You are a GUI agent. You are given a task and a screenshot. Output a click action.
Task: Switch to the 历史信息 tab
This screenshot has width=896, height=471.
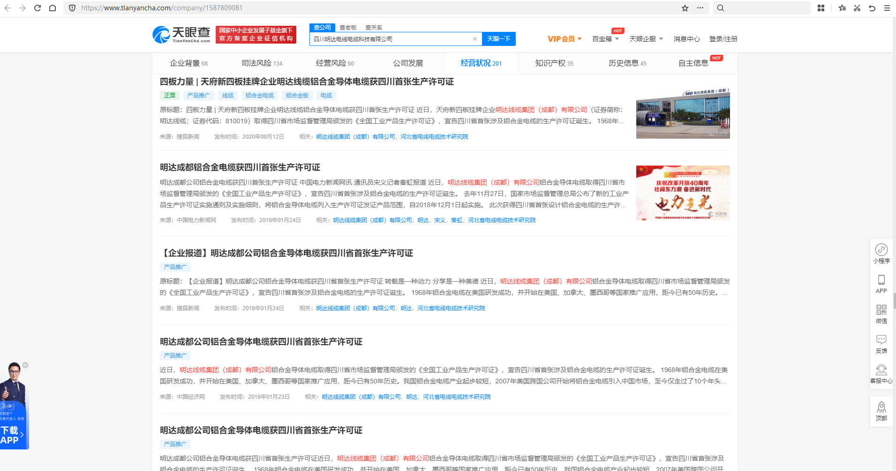point(627,63)
